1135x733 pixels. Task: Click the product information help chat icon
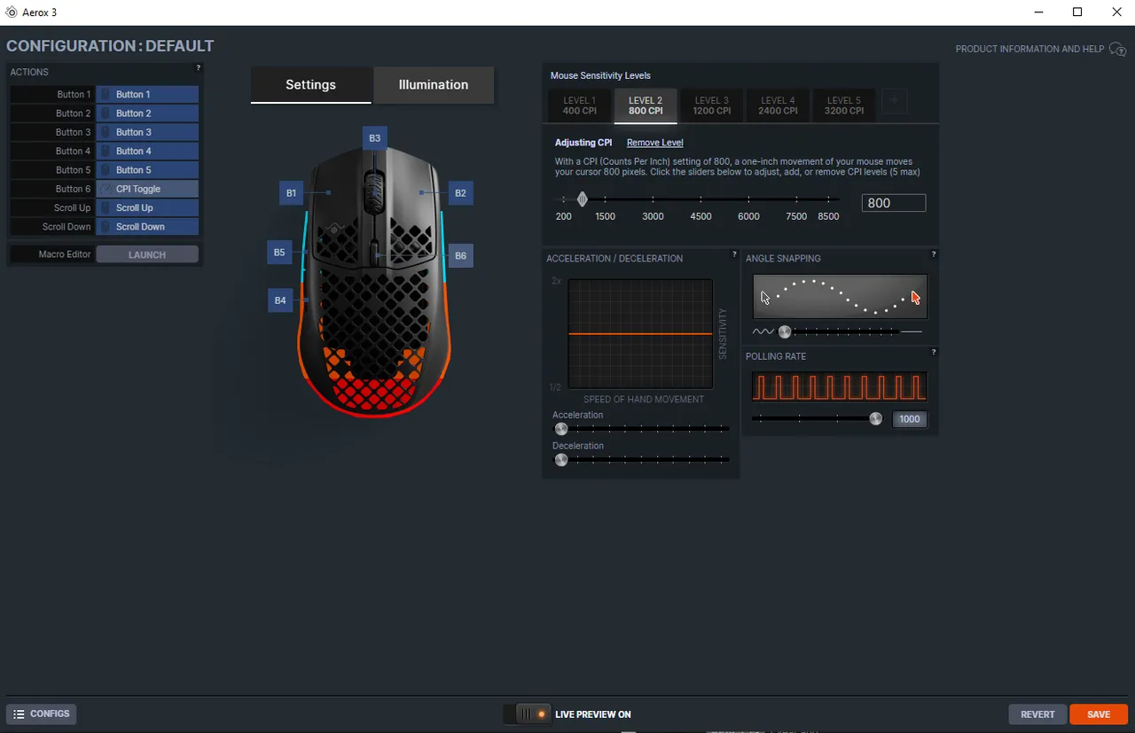(1118, 50)
